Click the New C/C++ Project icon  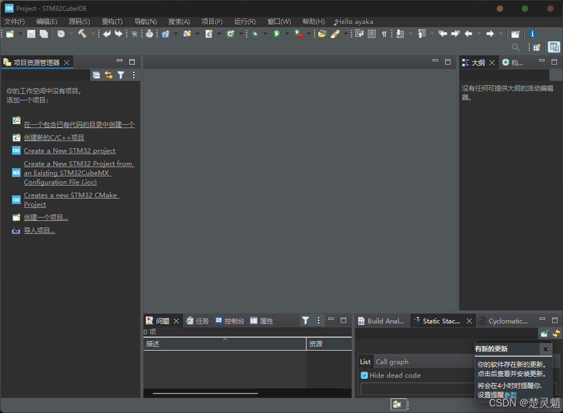(166, 34)
